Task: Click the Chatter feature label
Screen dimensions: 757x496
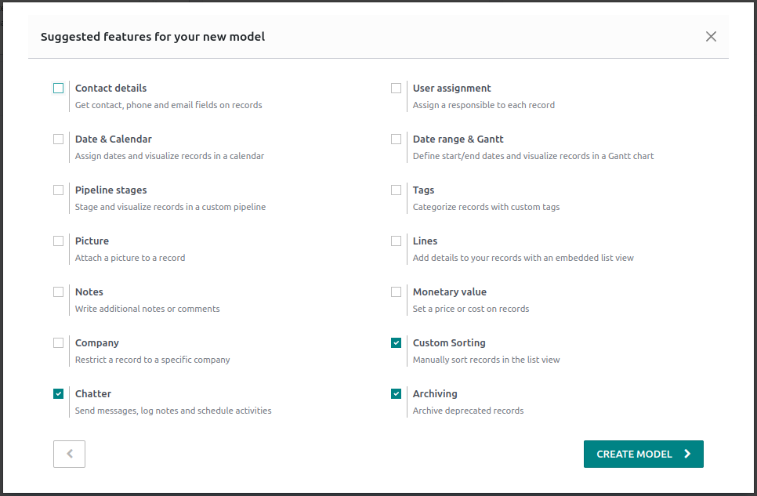Action: click(x=93, y=394)
